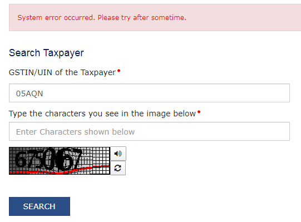Focus the Enter Characters shown below field

[x=149, y=131]
